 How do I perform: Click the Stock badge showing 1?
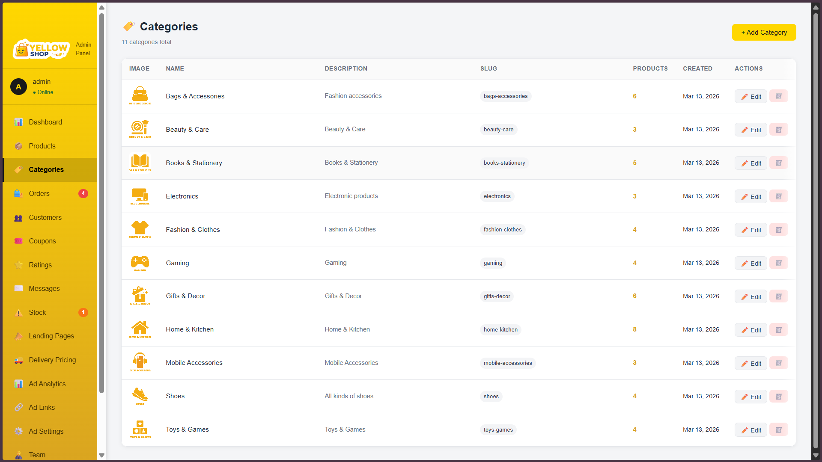point(83,313)
